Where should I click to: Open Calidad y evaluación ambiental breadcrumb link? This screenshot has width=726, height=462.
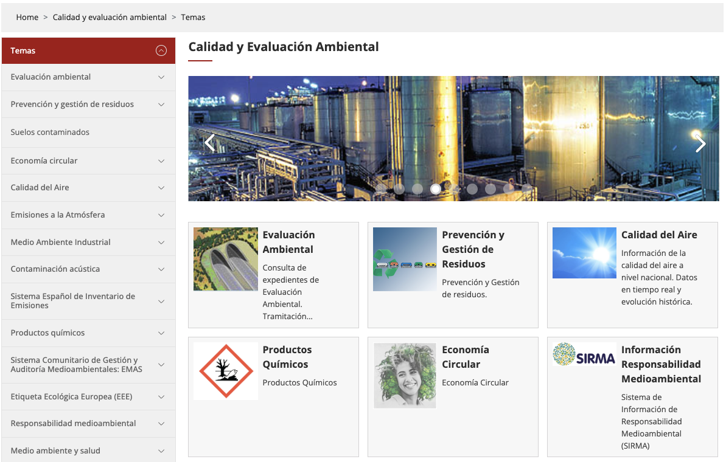[x=110, y=17]
